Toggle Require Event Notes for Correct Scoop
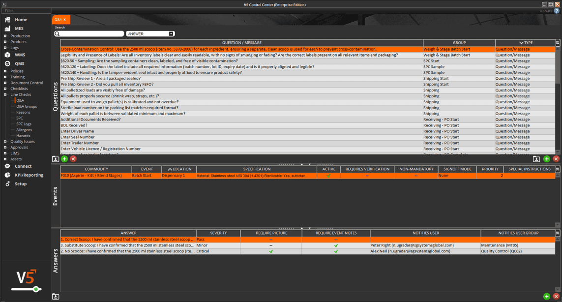562x302 pixels. 336,240
